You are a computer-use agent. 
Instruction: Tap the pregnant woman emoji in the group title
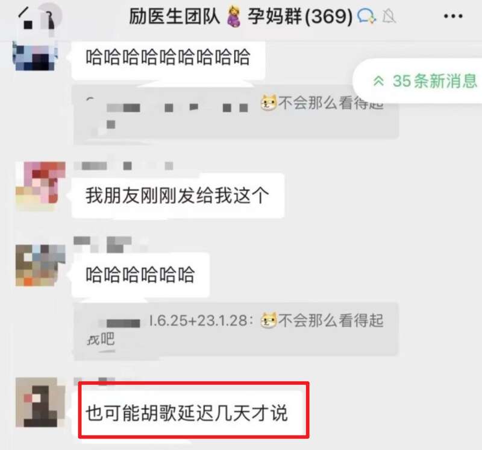(234, 17)
